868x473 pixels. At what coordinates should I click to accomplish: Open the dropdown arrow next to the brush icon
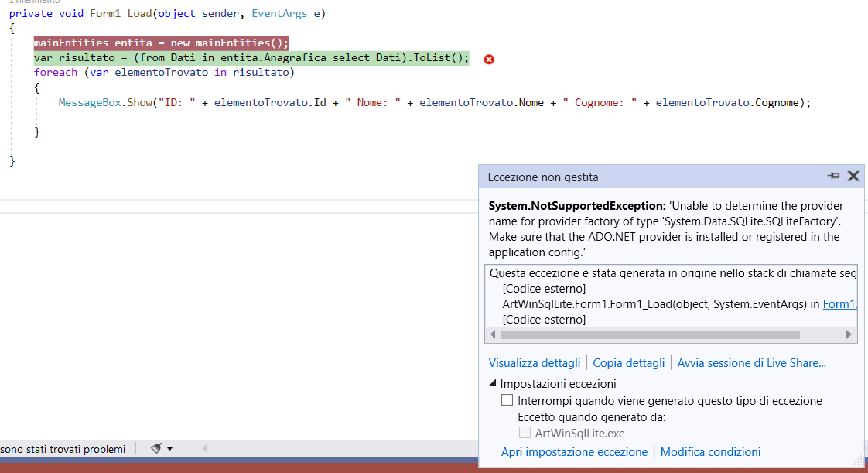click(170, 449)
